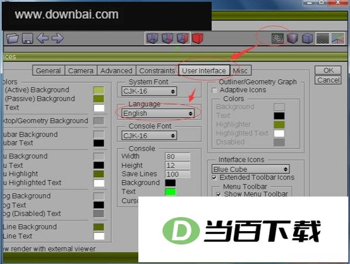Click the dark shaded cube icon
The width and height of the screenshot is (350, 264).
pyautogui.click(x=292, y=38)
